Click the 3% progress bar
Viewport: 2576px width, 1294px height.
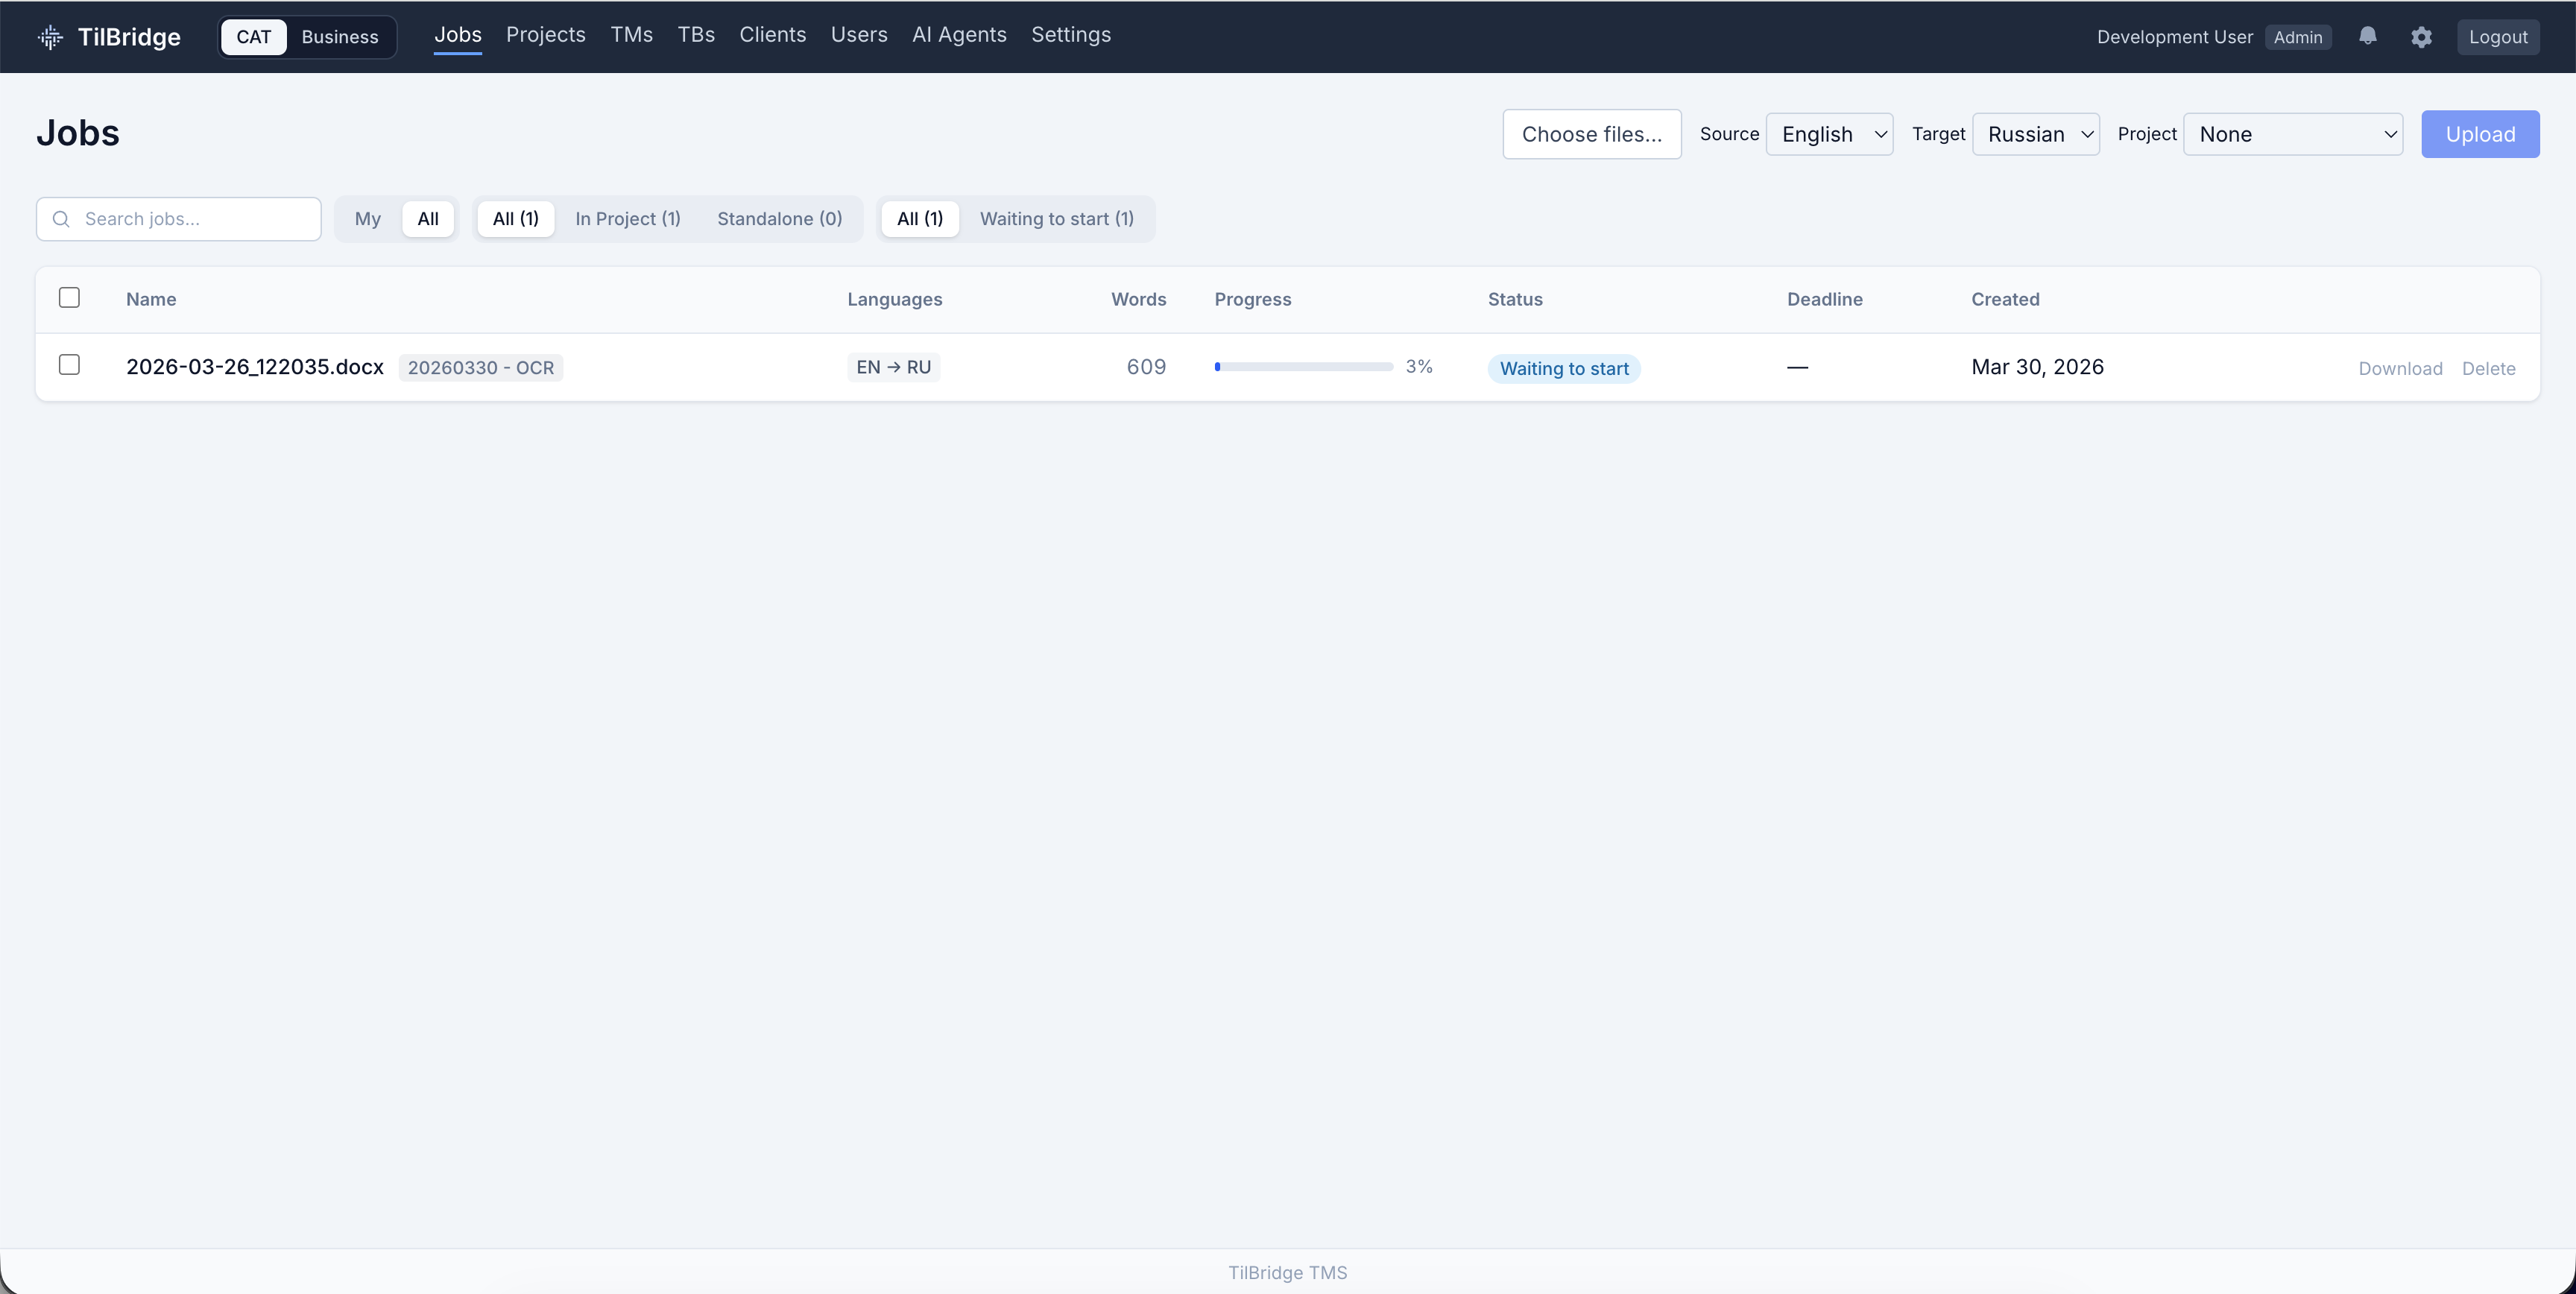coord(1303,367)
